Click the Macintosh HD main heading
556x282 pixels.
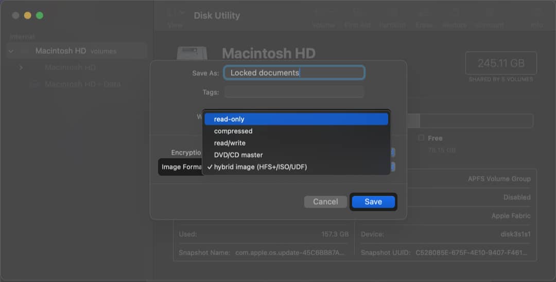(x=268, y=53)
